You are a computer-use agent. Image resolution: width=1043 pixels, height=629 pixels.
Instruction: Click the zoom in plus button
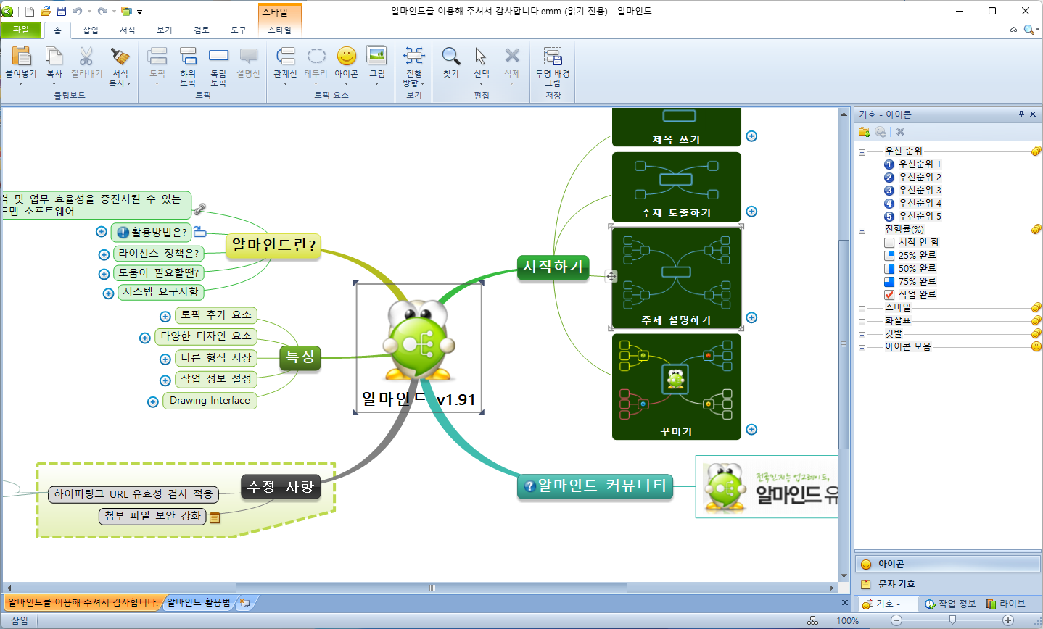pos(1008,620)
